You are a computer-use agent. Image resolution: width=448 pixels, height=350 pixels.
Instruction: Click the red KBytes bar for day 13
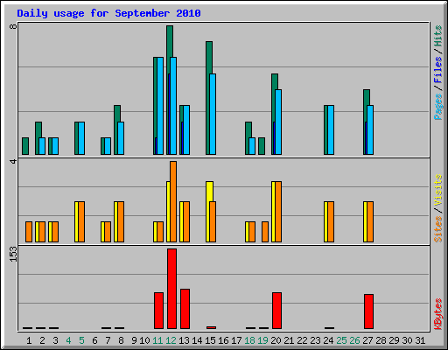(x=185, y=309)
